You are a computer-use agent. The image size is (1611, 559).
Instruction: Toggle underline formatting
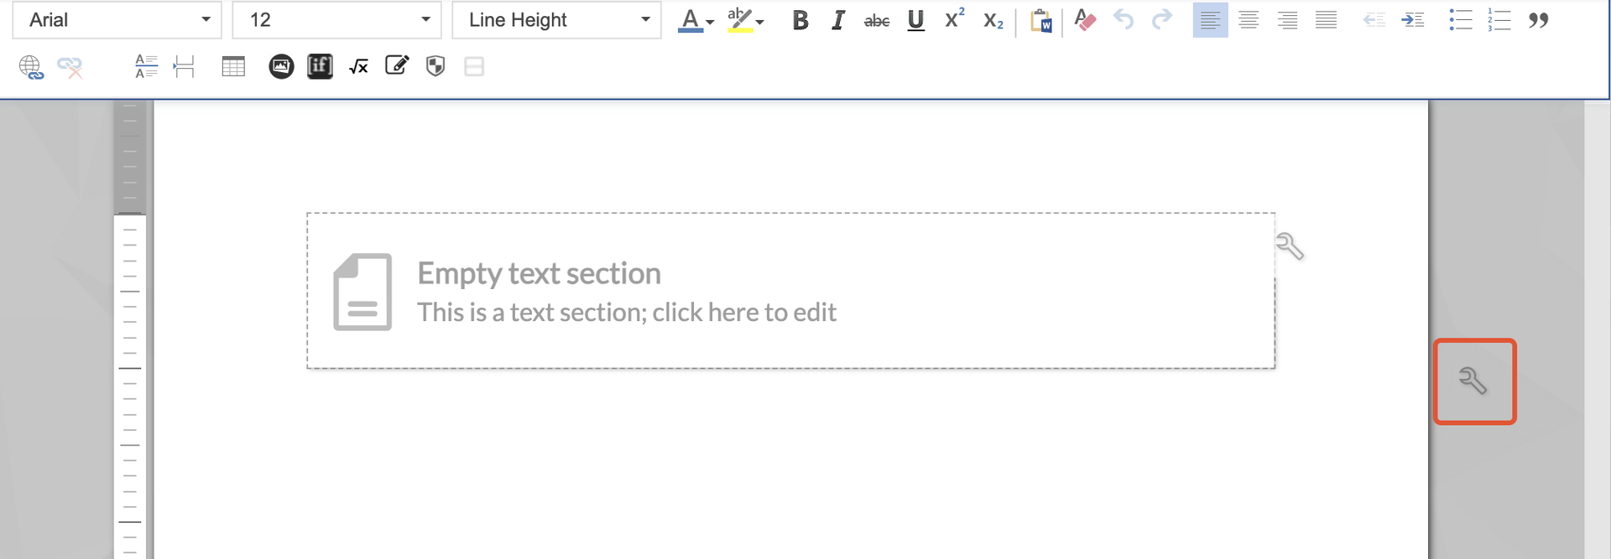coord(915,20)
